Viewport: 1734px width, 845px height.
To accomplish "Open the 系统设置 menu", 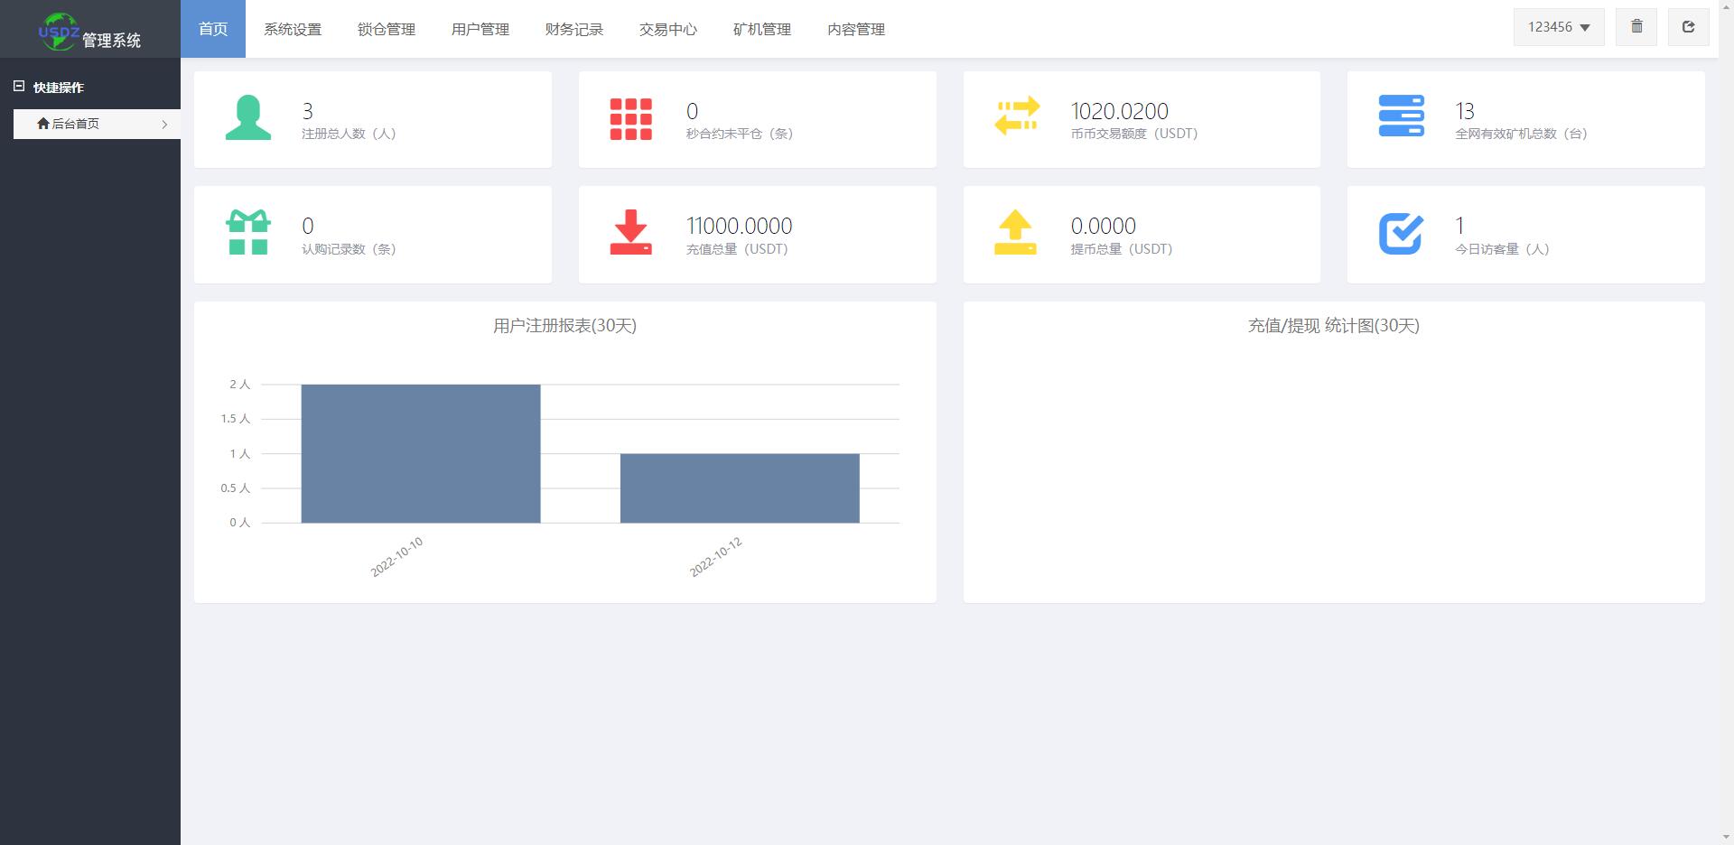I will tap(293, 30).
